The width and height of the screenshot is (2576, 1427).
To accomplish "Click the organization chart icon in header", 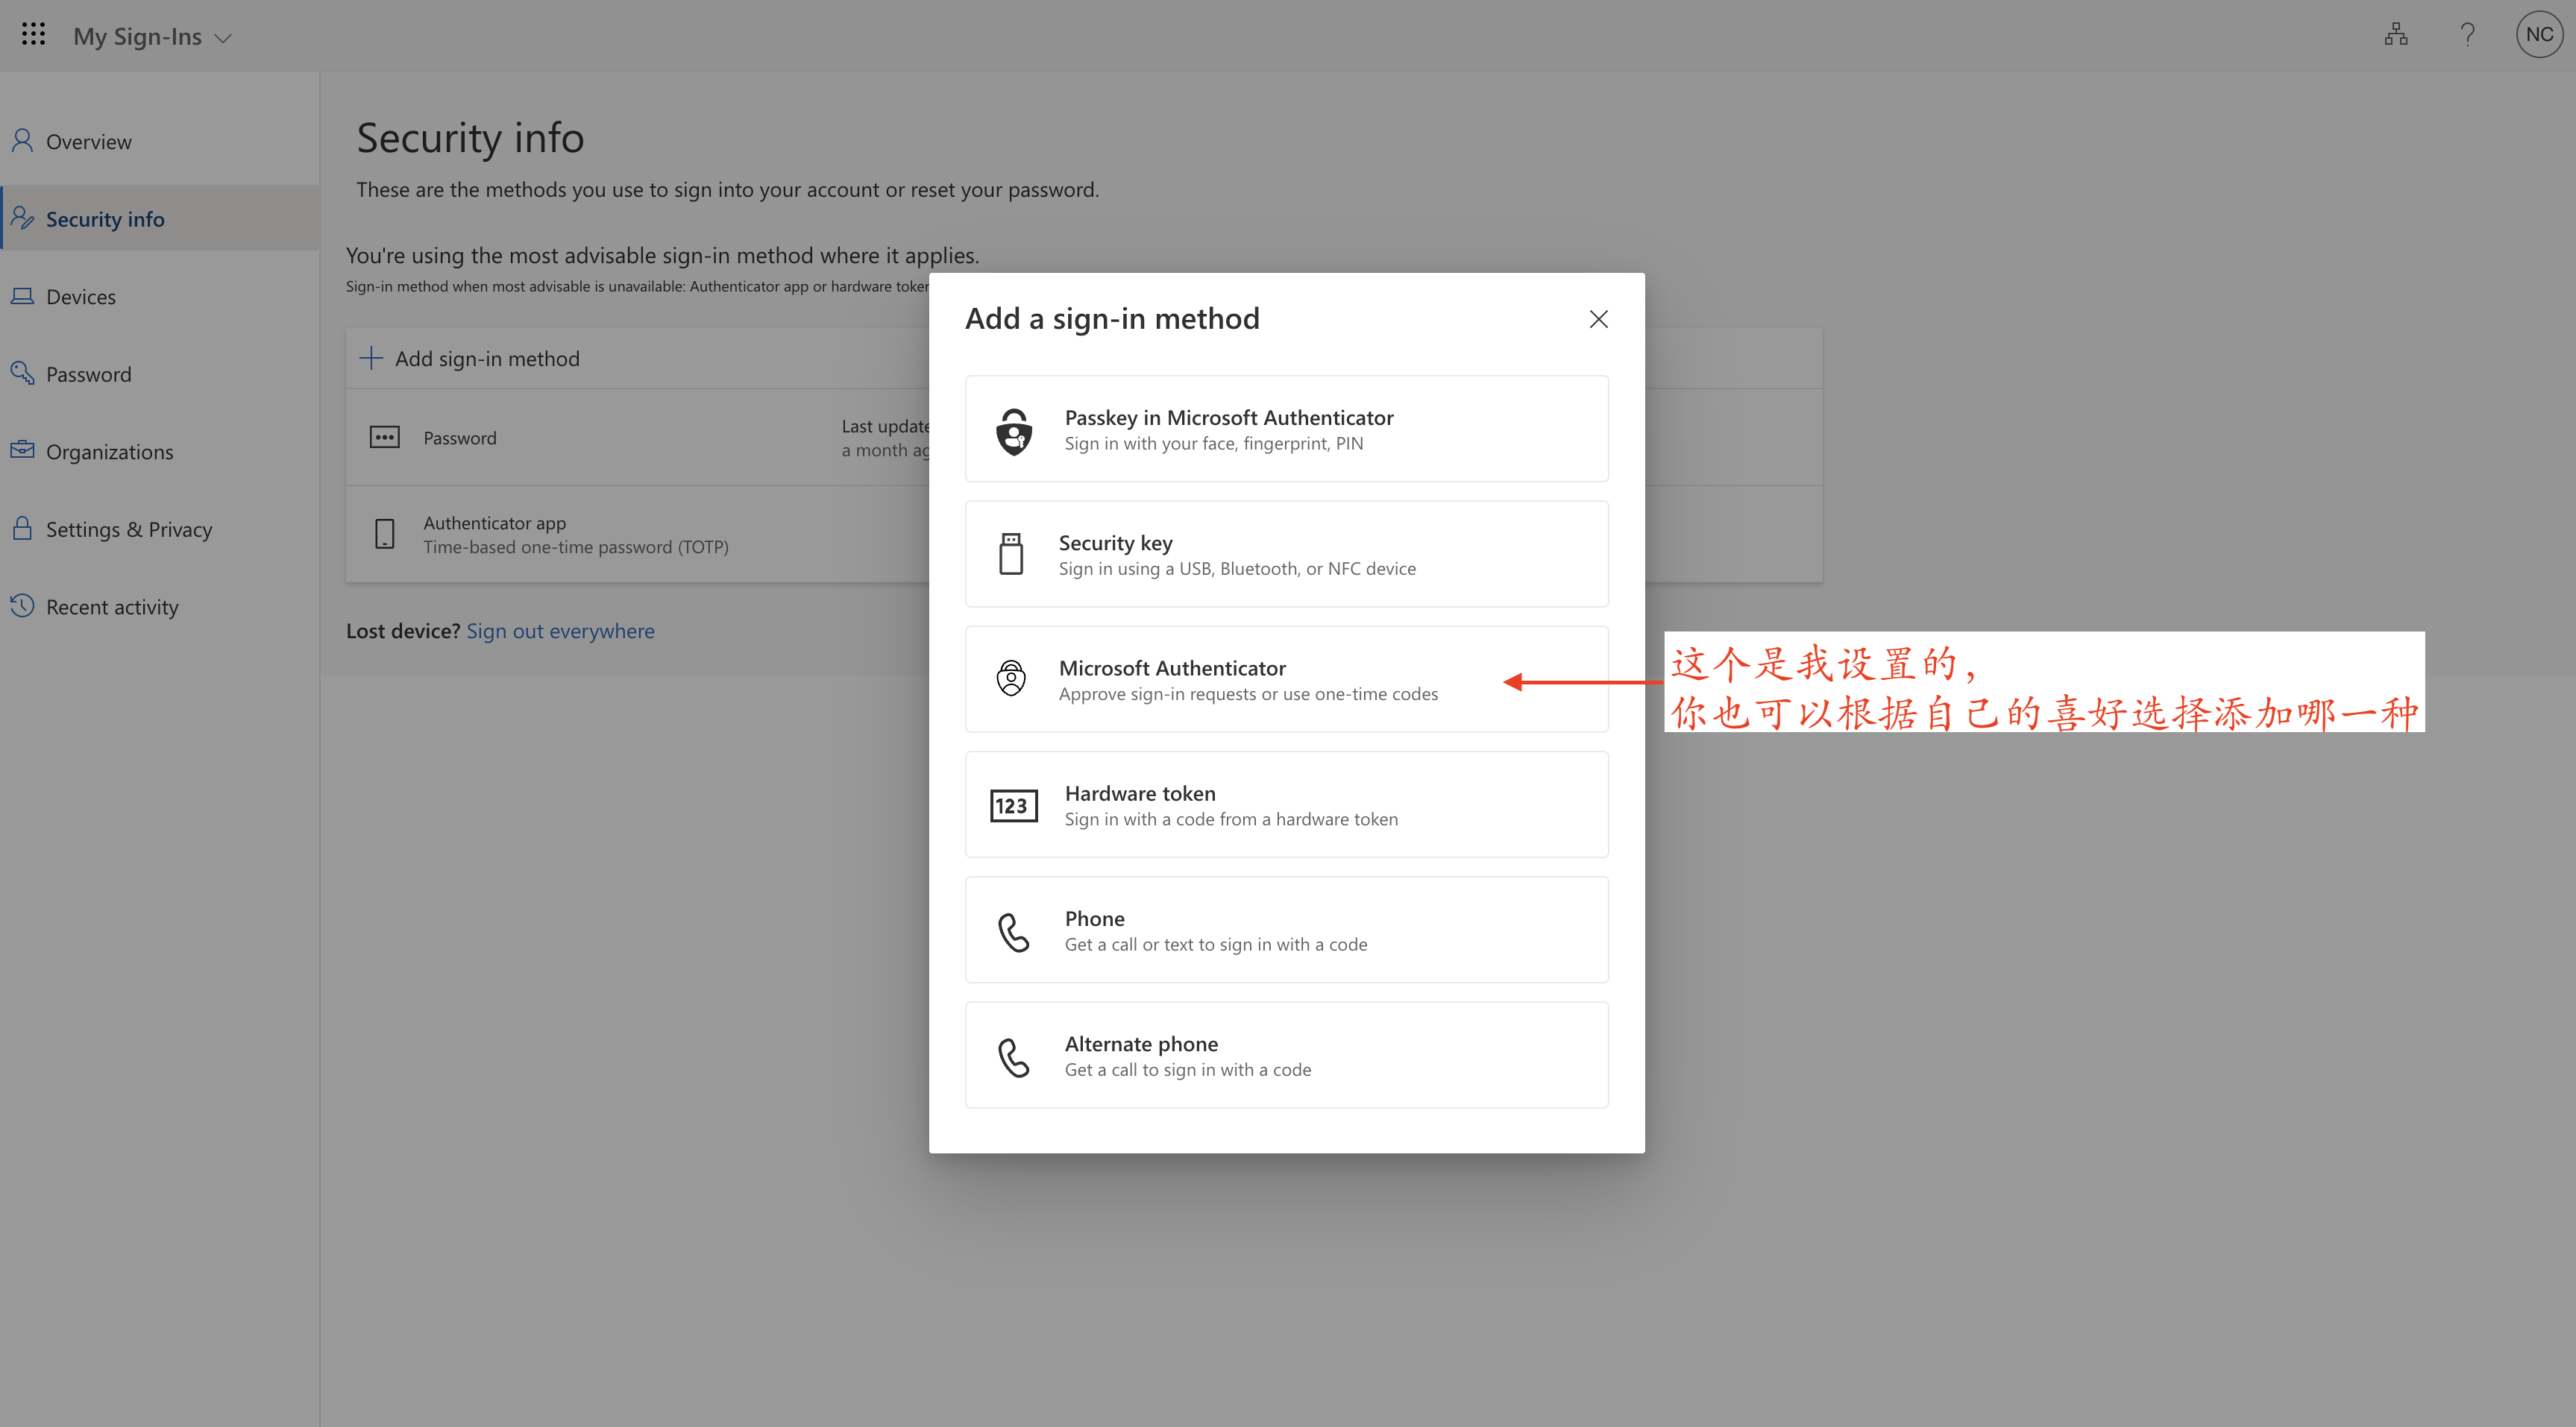I will (x=2395, y=35).
